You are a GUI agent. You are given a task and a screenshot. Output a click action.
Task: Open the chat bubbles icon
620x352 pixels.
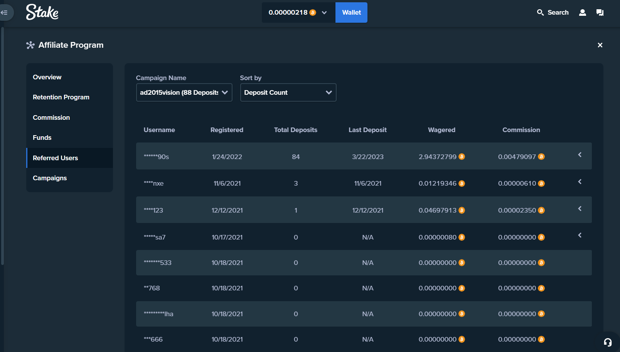click(x=600, y=12)
